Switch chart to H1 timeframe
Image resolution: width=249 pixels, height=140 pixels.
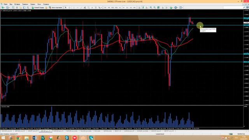[x=120, y=7]
